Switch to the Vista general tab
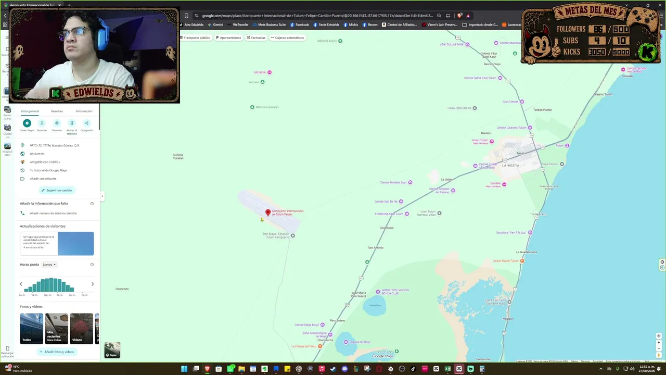This screenshot has height=375, width=666. click(30, 111)
